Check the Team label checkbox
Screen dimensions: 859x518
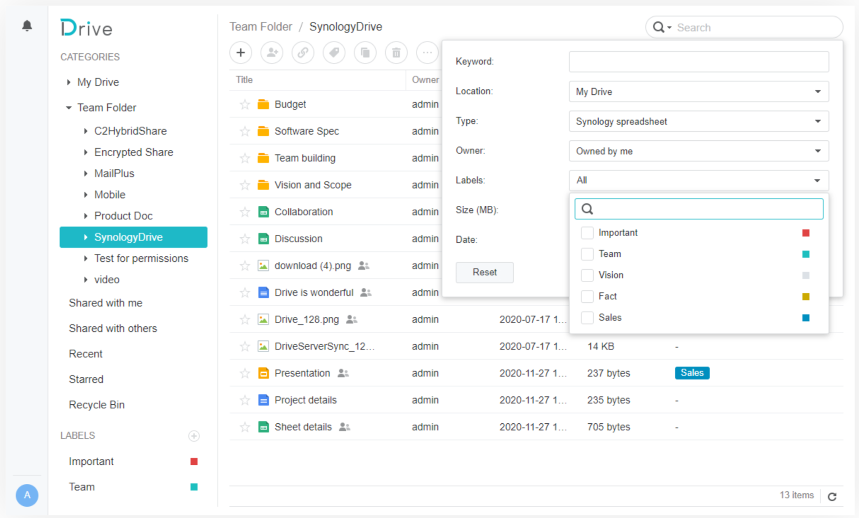coord(587,254)
